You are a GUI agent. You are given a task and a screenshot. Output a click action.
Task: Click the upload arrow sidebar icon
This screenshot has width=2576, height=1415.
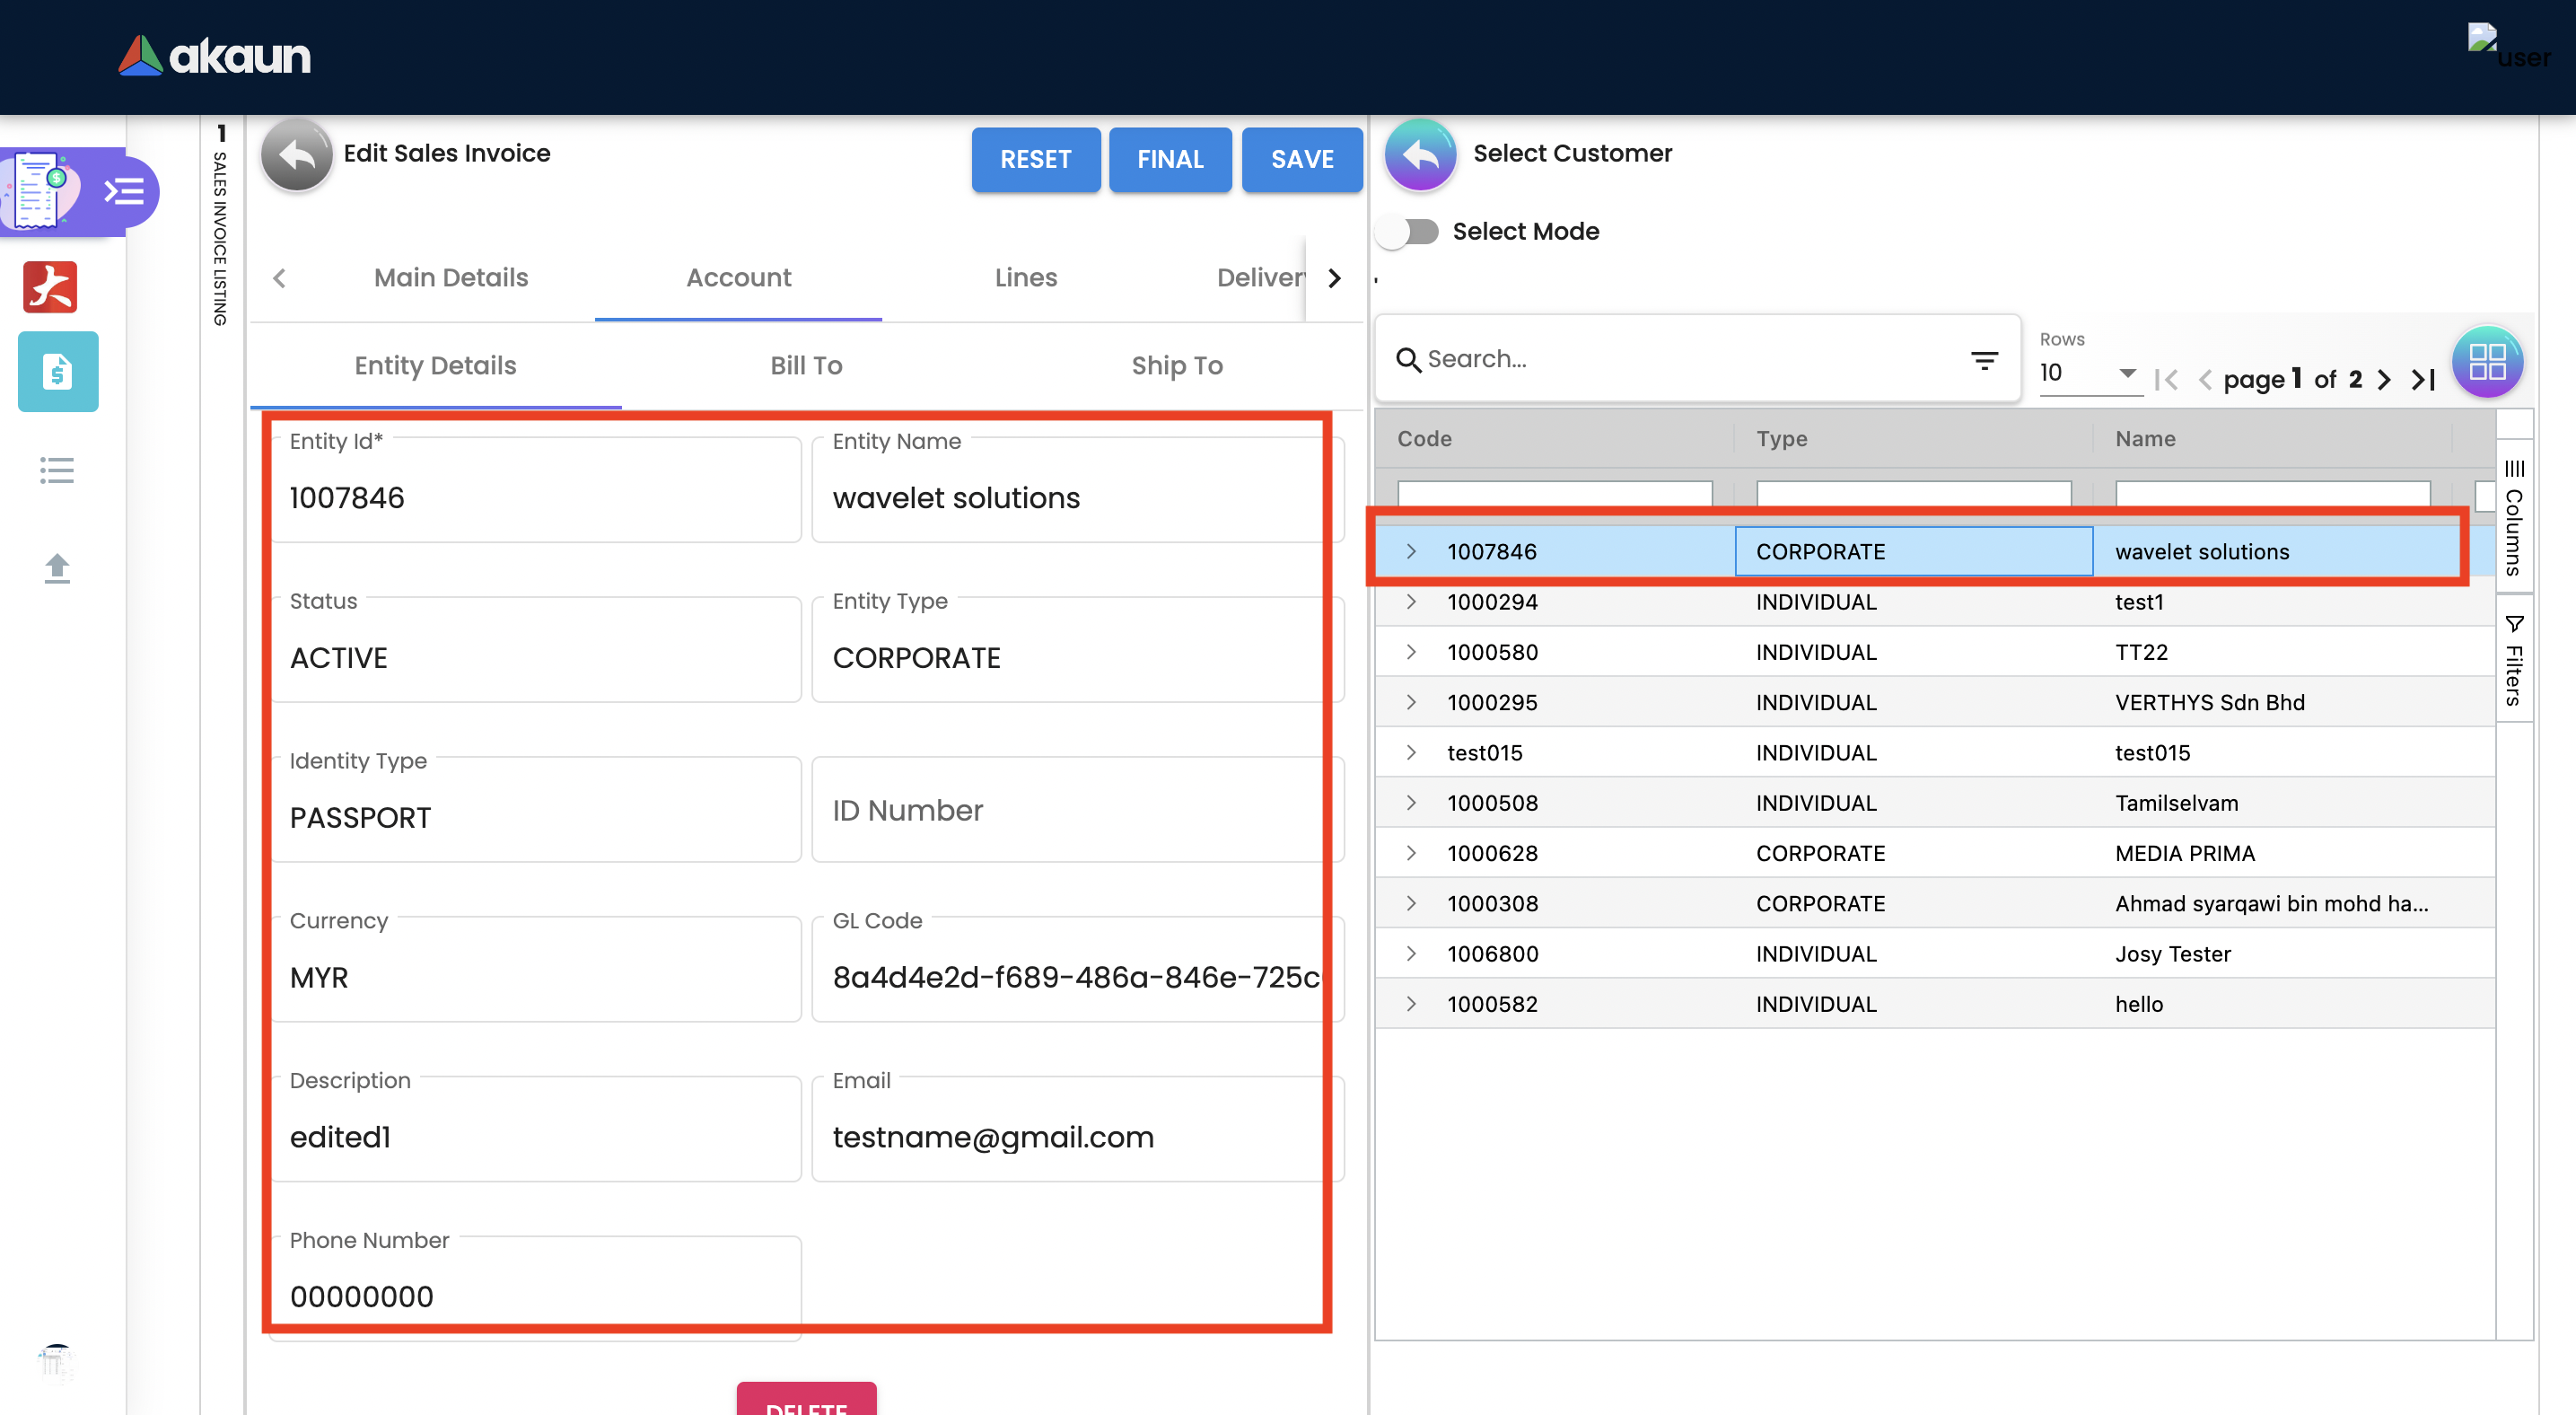pos(57,568)
